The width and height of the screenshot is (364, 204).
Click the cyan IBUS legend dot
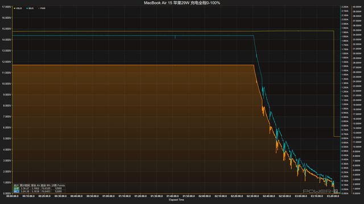point(27,8)
